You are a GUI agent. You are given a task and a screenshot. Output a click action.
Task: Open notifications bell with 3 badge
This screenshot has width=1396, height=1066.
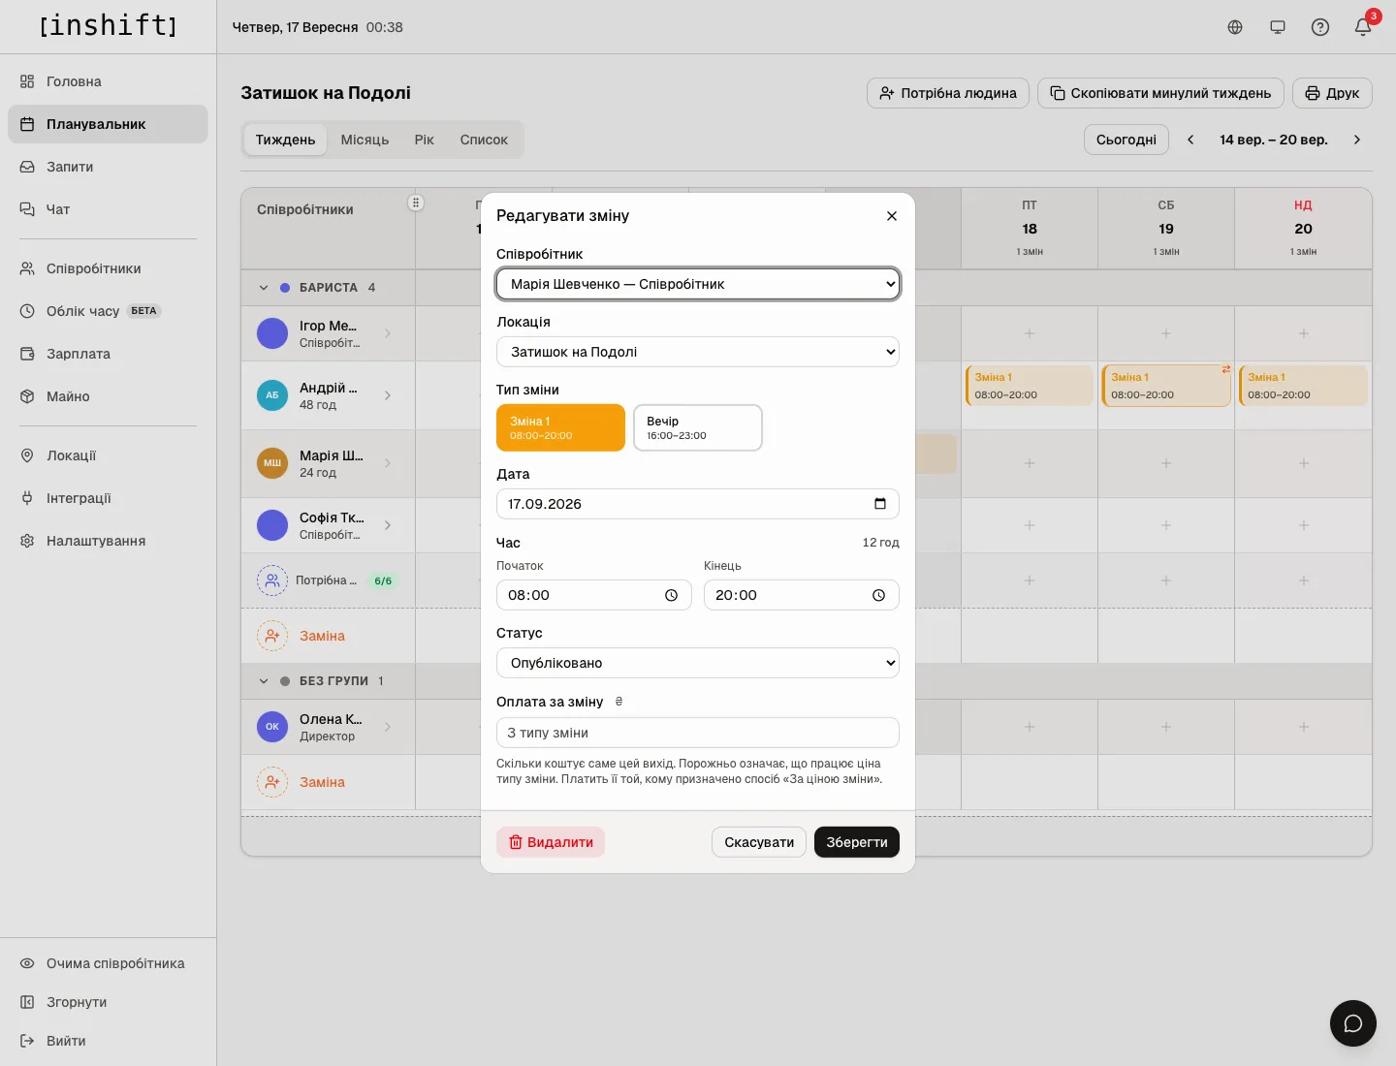[1363, 27]
